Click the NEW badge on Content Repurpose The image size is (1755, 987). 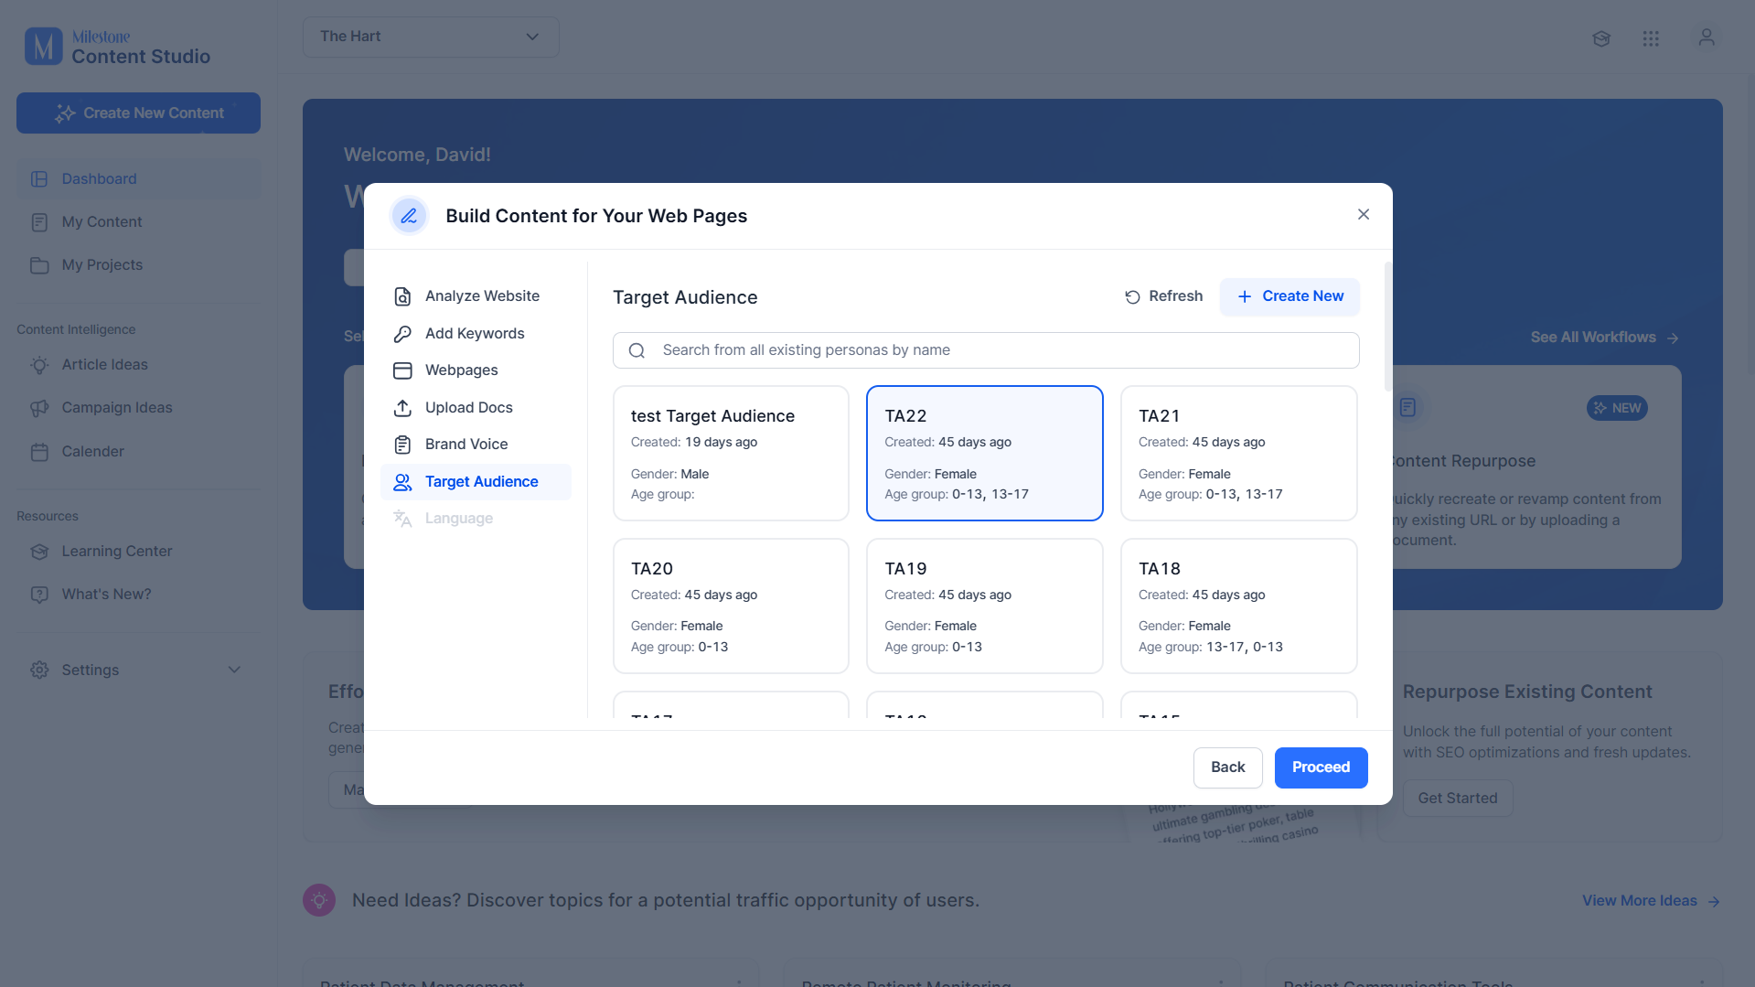click(1617, 408)
